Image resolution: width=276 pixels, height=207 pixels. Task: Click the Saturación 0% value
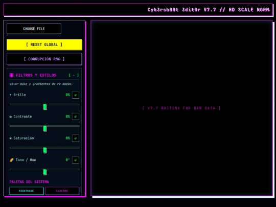[68, 138]
